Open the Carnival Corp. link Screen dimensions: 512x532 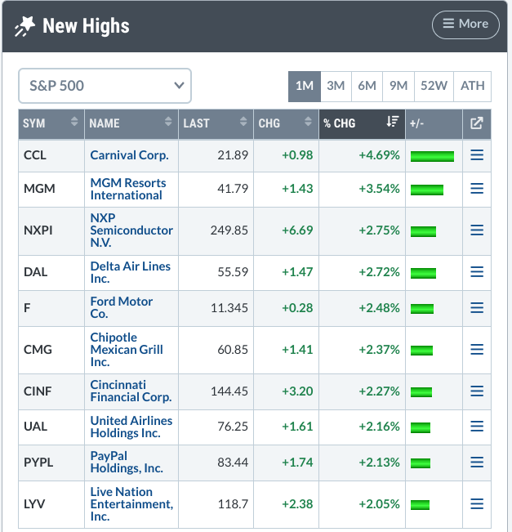(129, 155)
